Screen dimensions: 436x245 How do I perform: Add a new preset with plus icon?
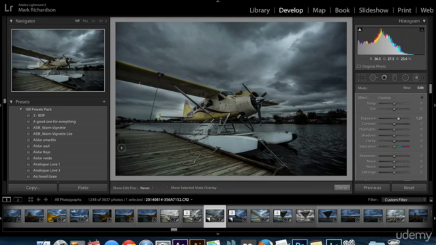pyautogui.click(x=104, y=101)
